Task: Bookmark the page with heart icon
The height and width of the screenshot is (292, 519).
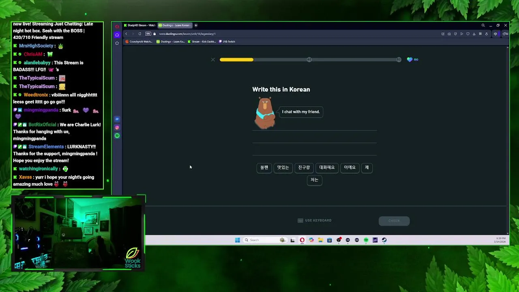Action: [468, 34]
